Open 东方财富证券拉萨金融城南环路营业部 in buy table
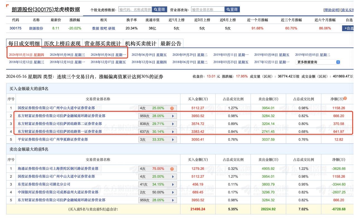Screen dimensions: 355x219 pyautogui.click(x=62, y=116)
